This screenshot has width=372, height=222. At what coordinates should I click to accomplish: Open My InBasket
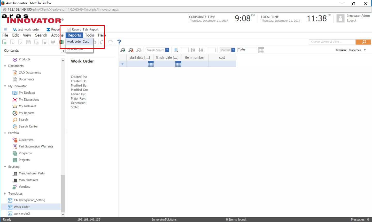point(27,106)
